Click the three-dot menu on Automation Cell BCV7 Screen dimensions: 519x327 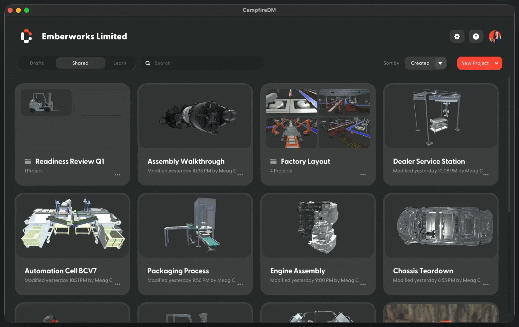[117, 284]
